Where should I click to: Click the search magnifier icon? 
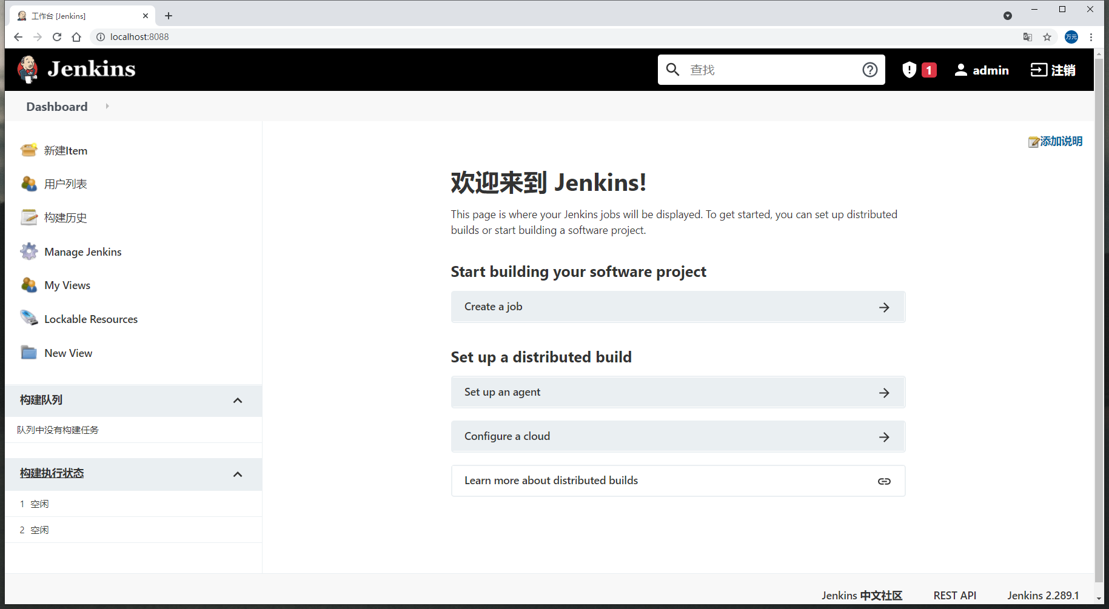click(x=672, y=70)
